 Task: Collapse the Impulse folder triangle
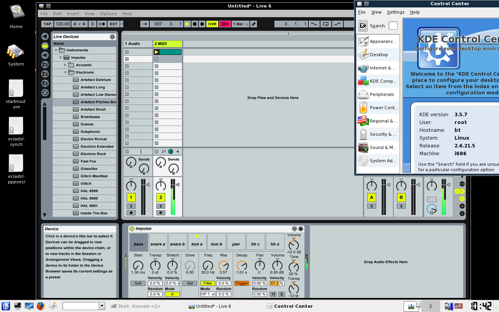point(60,58)
